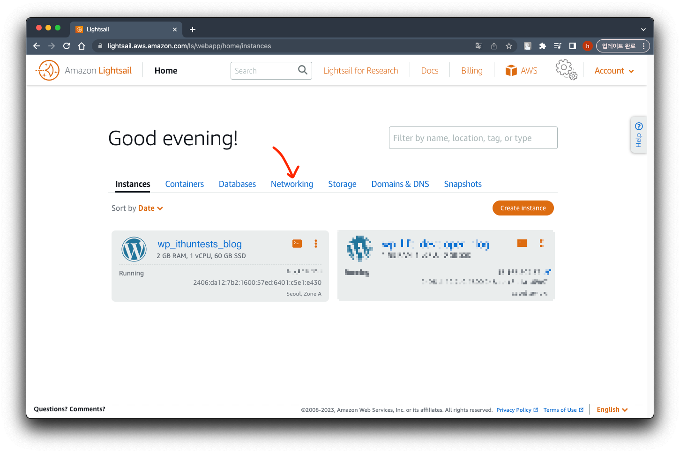Open the Account dropdown menu

(614, 71)
